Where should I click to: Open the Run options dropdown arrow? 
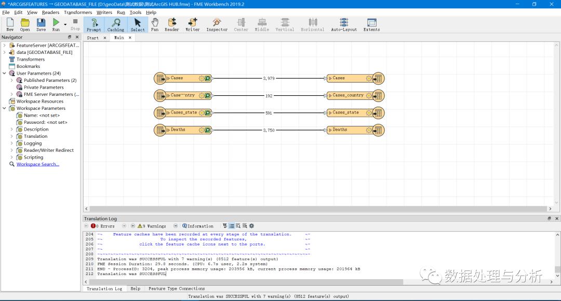(x=65, y=24)
